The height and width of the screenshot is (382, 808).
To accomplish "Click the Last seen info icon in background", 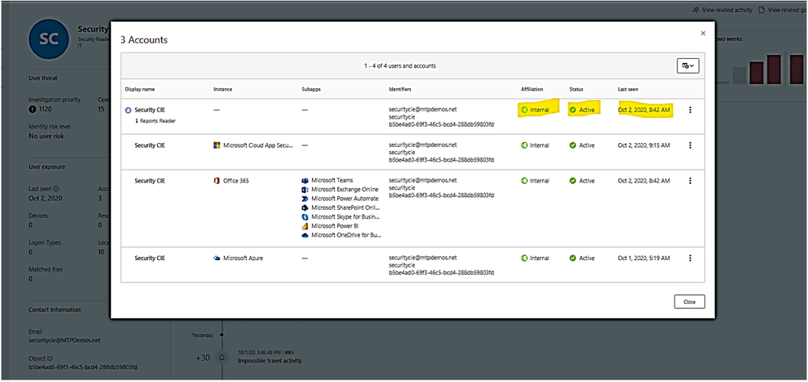I will click(56, 189).
